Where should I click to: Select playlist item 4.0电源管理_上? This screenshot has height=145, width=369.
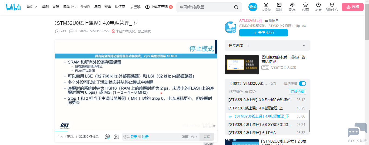tap(267, 108)
